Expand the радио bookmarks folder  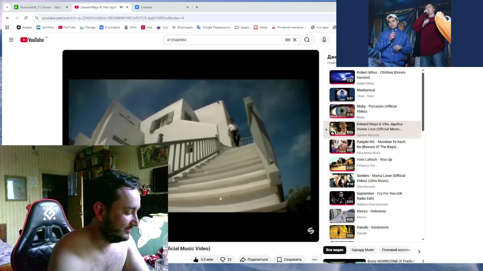click(242, 27)
